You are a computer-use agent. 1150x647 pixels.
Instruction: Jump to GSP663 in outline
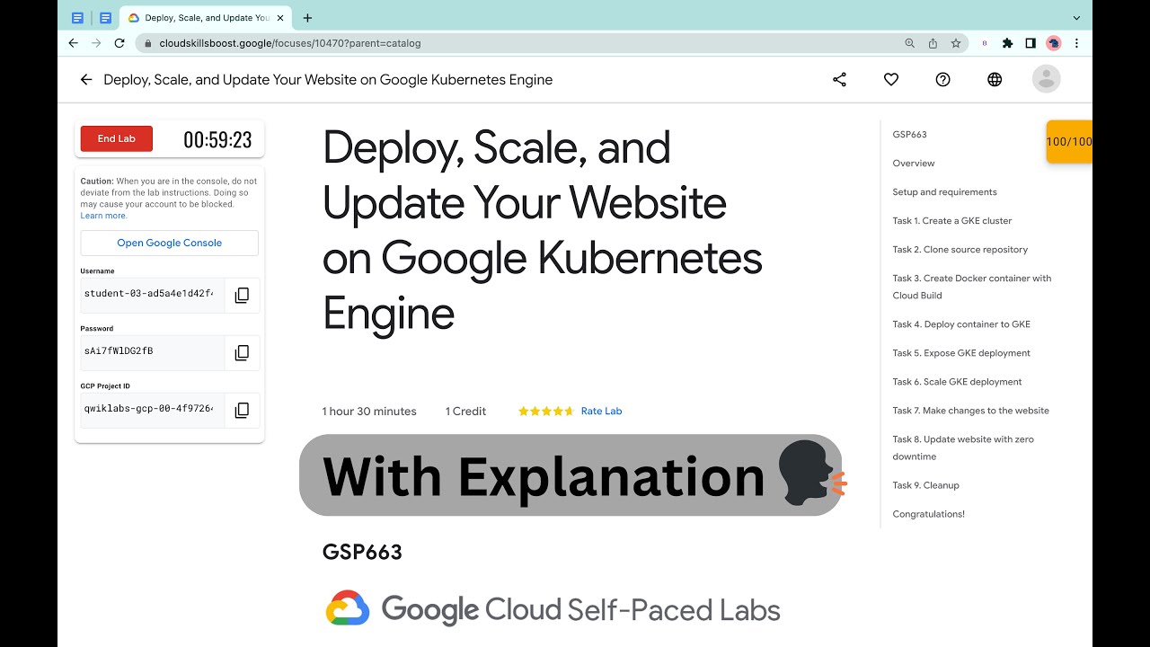909,135
